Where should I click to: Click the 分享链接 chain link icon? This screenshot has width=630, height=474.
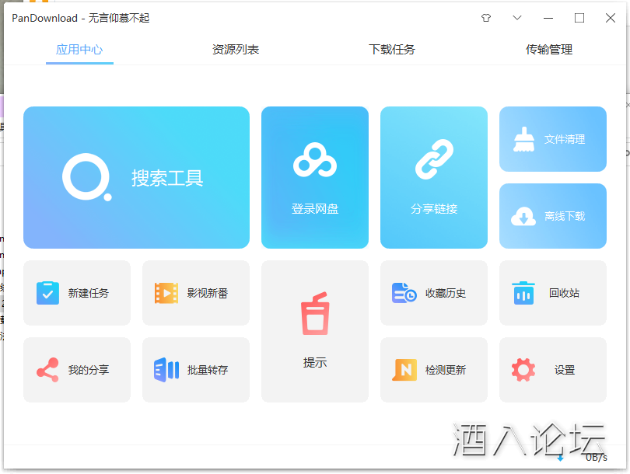point(434,160)
